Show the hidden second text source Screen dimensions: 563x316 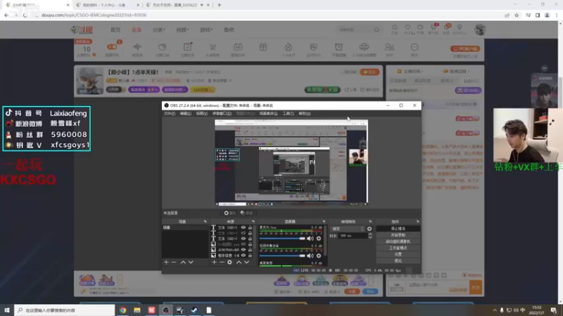243,233
